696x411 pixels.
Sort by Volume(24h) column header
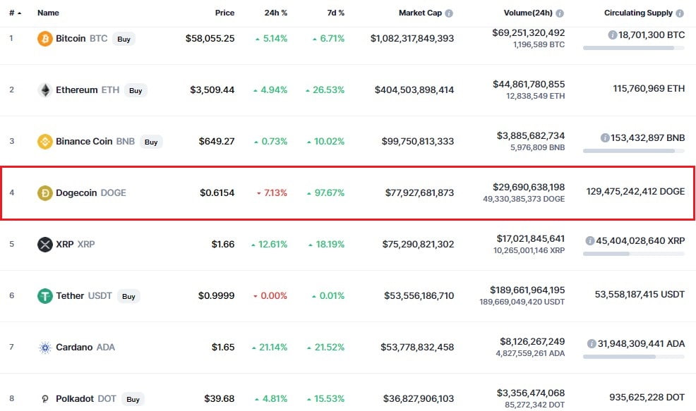pos(528,13)
